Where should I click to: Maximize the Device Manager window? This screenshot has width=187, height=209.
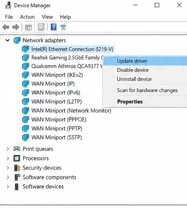pos(157,5)
